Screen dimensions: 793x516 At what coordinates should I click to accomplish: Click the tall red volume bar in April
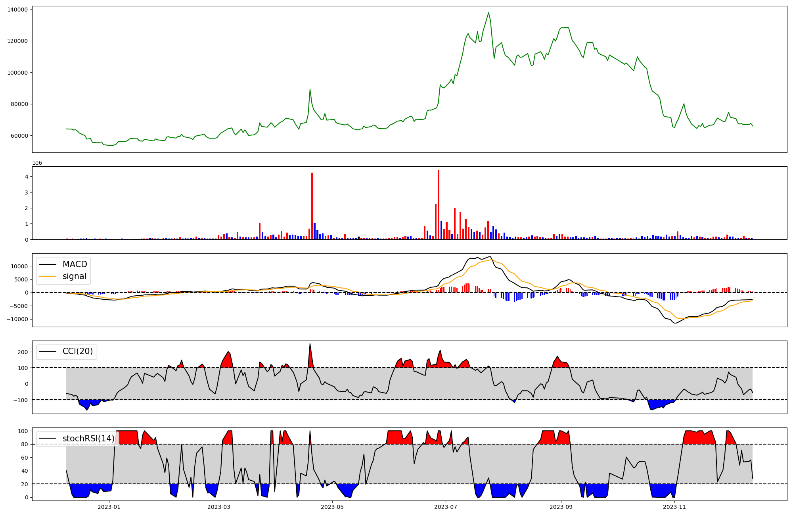pyautogui.click(x=312, y=206)
